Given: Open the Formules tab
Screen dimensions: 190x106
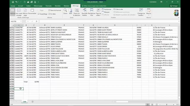Looking at the screenshot, I should click(x=49, y=6).
